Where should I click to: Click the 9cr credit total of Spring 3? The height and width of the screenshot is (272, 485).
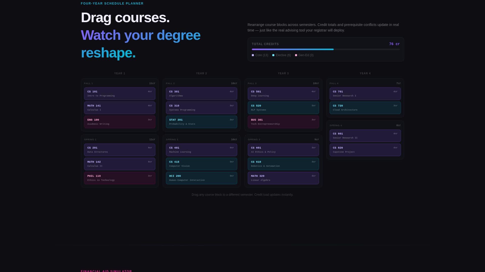pos(317,140)
